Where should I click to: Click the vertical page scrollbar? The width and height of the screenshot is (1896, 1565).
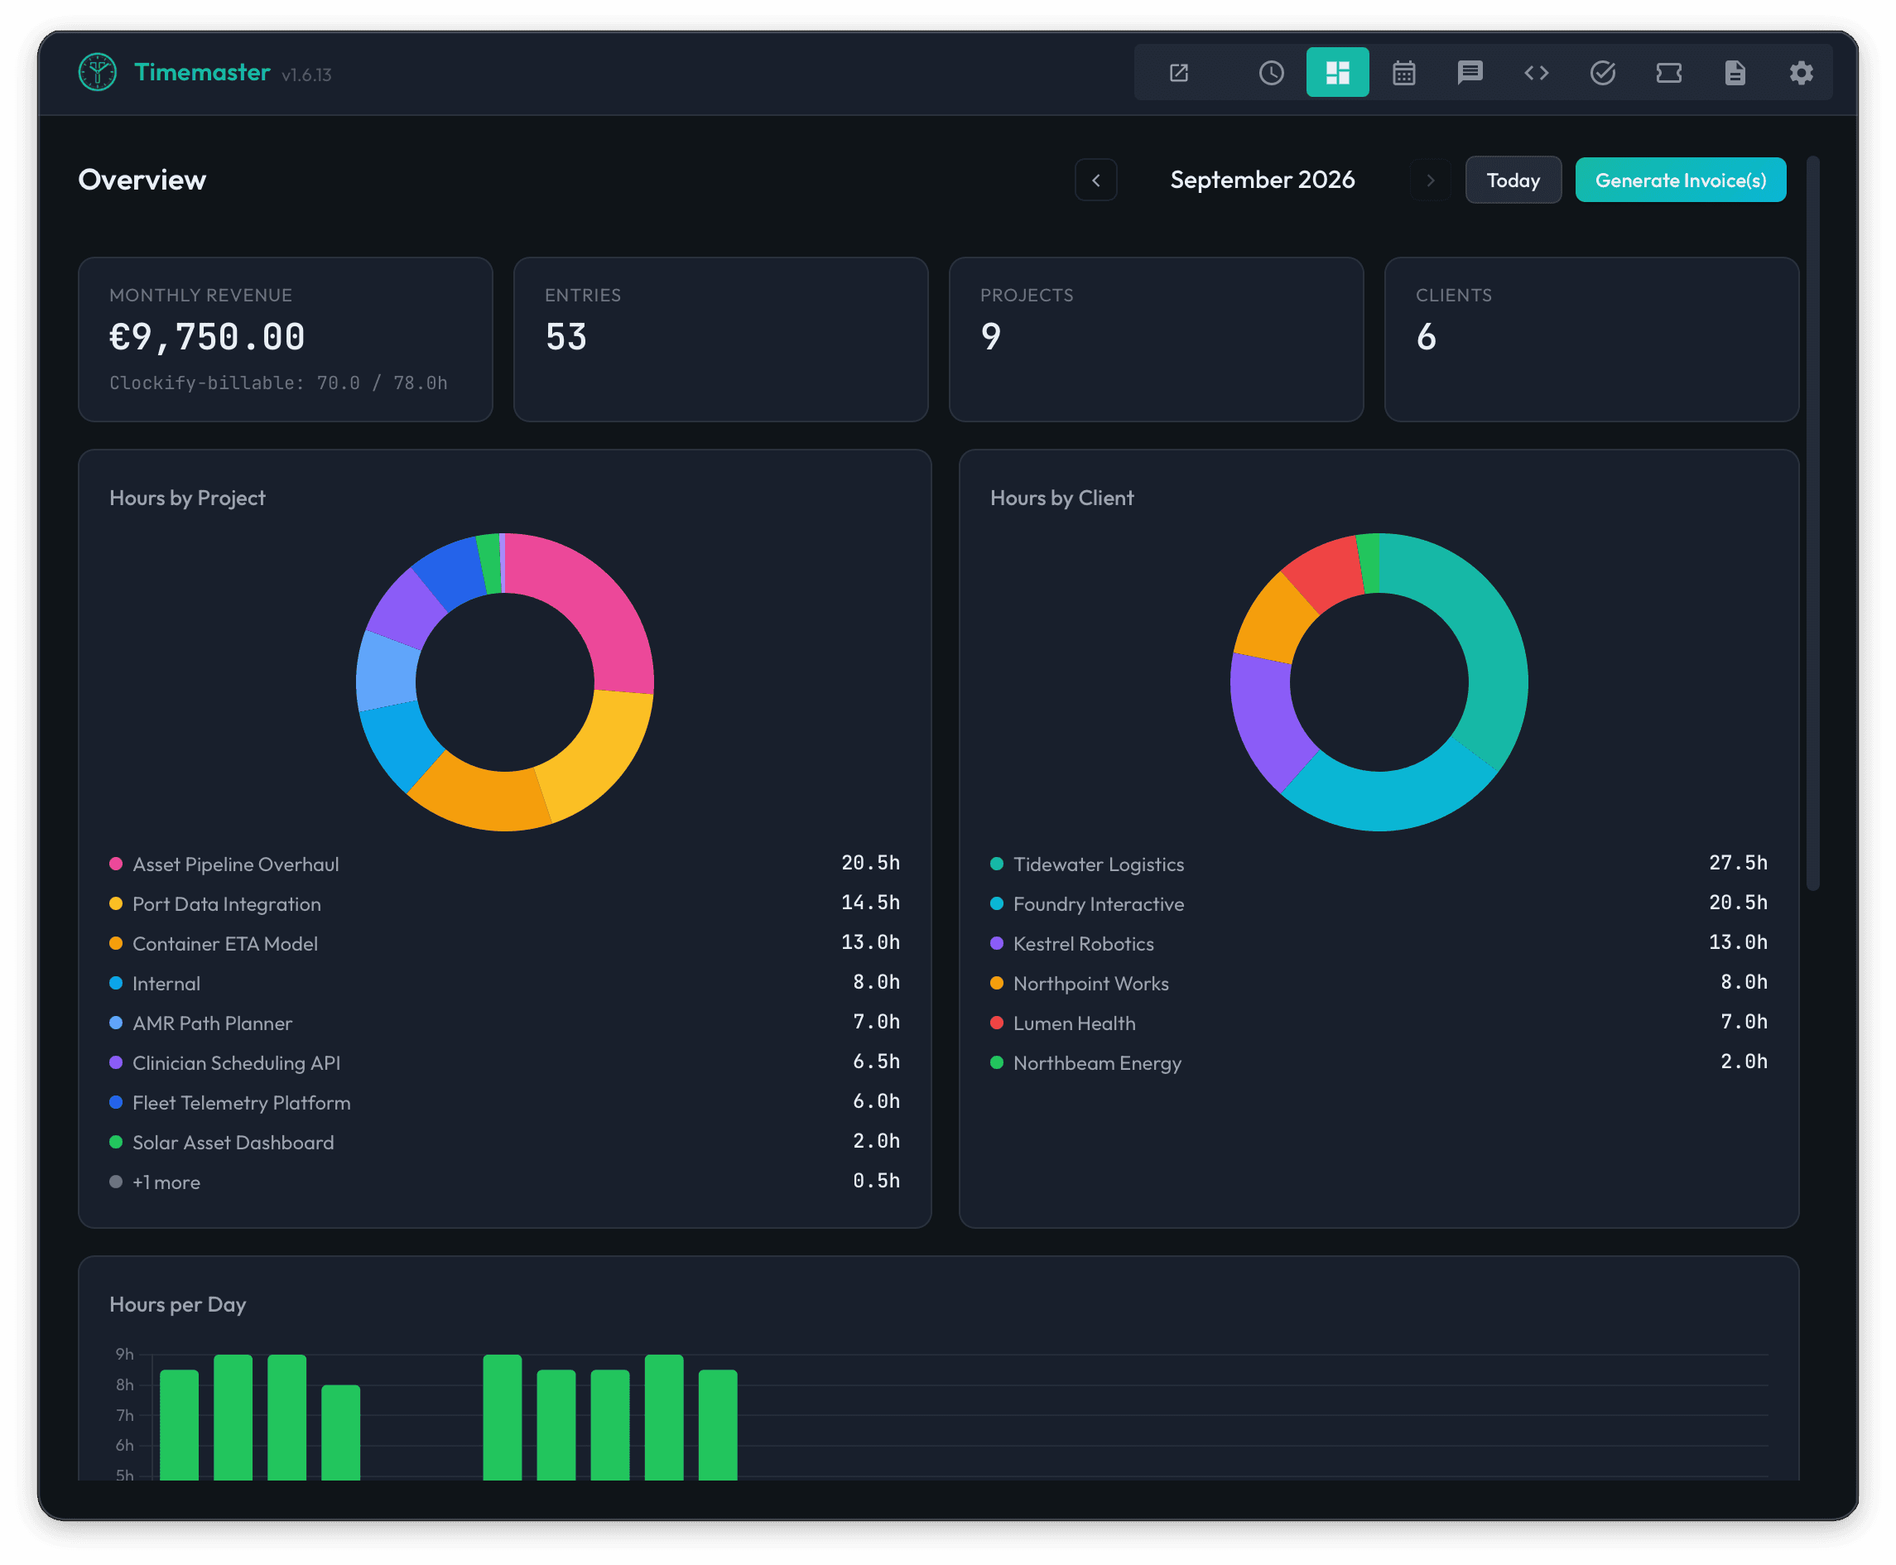pos(1813,522)
